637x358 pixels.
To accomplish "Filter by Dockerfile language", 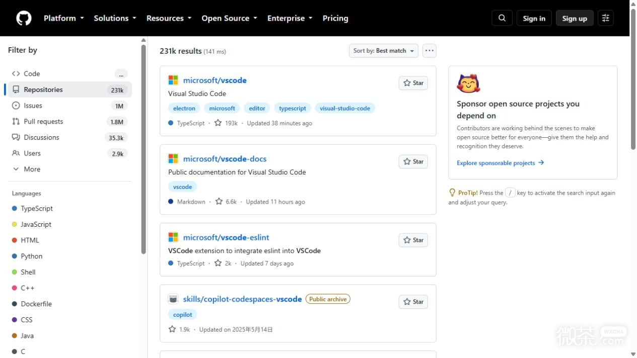I will [70, 304].
